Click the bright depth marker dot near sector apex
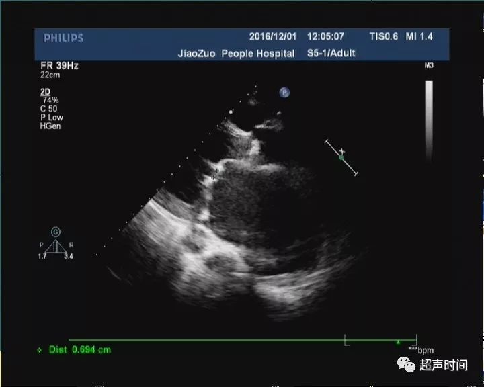This screenshot has height=387, width=484. tap(231, 112)
